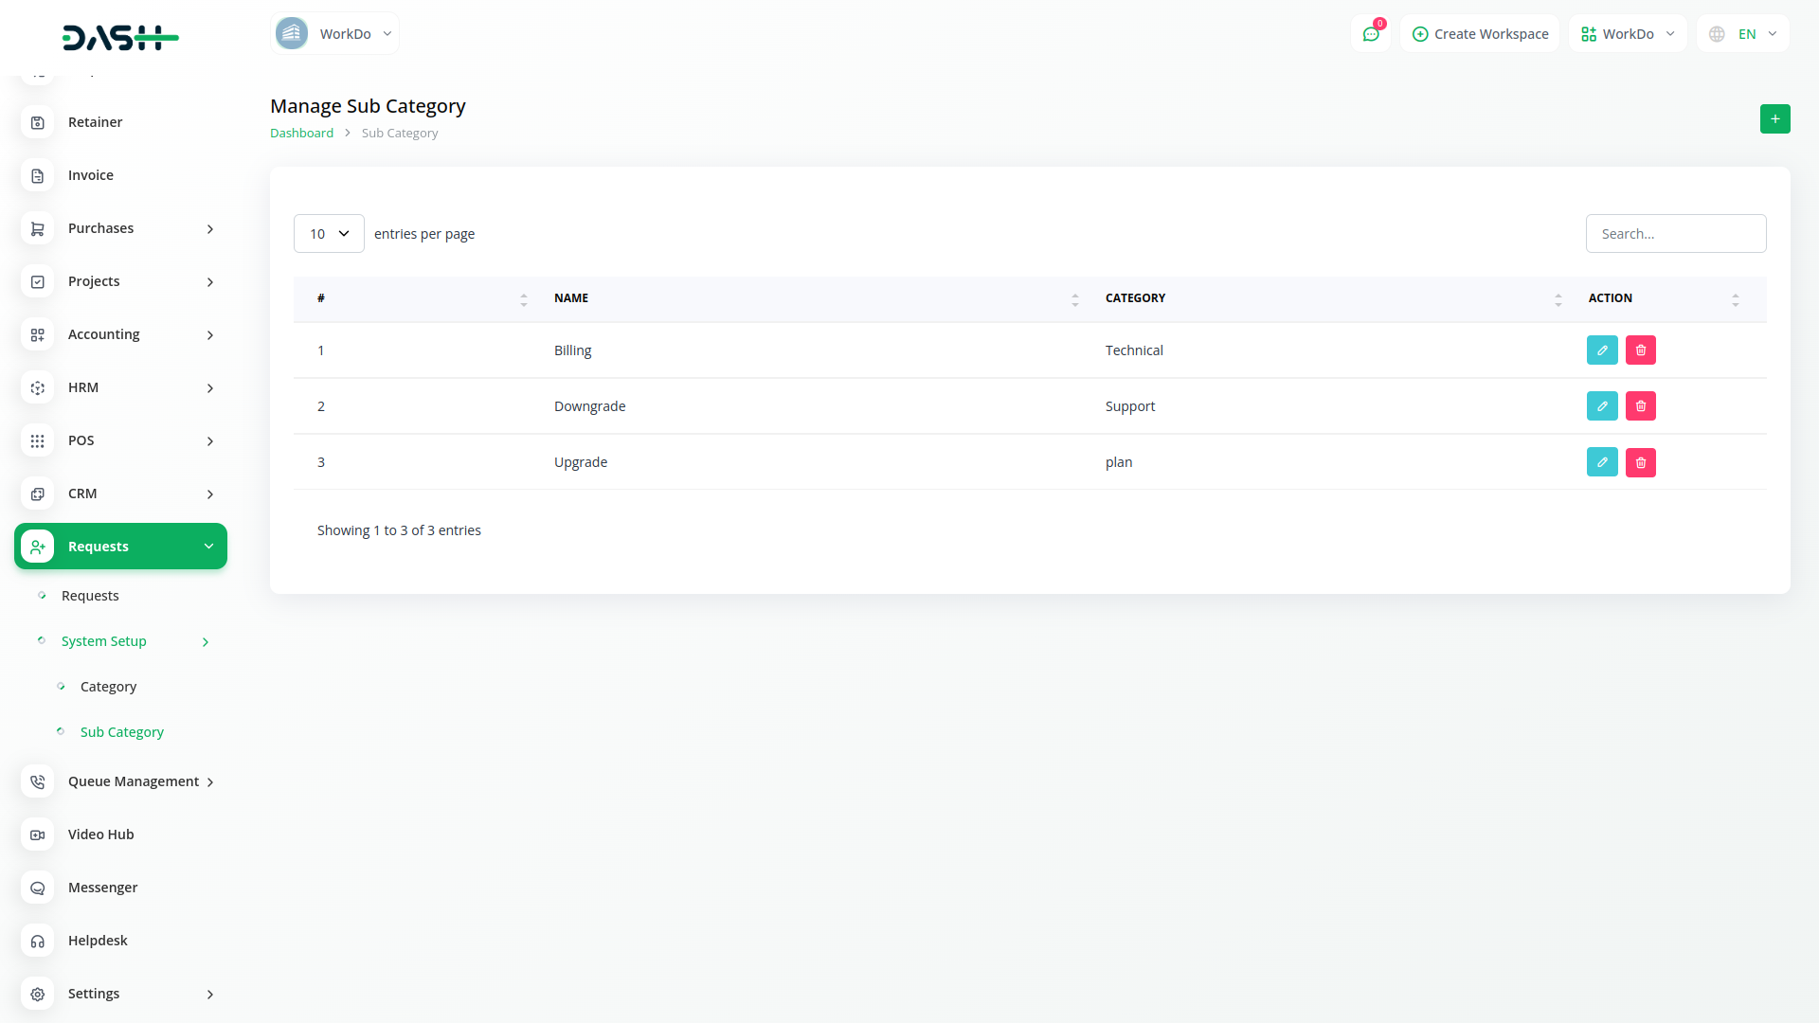
Task: Follow the Dashboard breadcrumb link
Action: [x=301, y=134]
